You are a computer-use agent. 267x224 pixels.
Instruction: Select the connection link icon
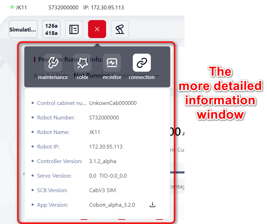(x=141, y=63)
